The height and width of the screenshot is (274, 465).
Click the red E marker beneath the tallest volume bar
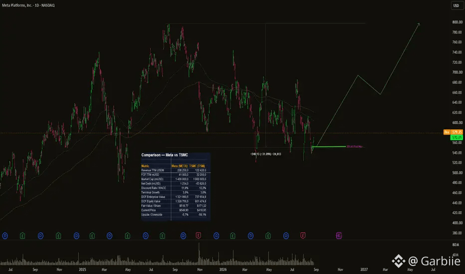[x=199, y=236]
